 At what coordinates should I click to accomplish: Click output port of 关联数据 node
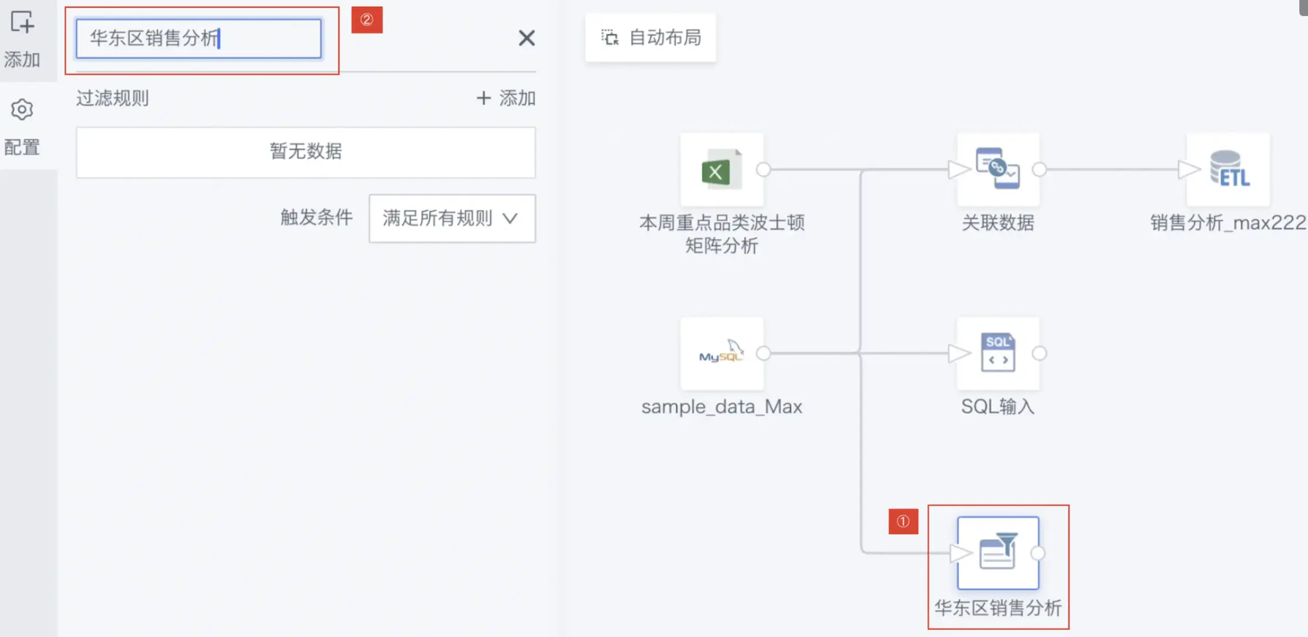[1039, 170]
